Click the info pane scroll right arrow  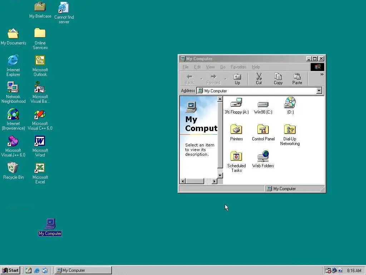pyautogui.click(x=214, y=181)
